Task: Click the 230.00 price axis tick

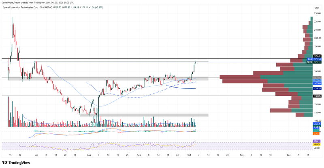Action: tap(318, 13)
